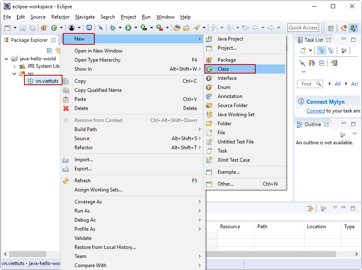Click the Focus on Workweek icon in Task List
The height and width of the screenshot is (270, 362).
click(344, 50)
